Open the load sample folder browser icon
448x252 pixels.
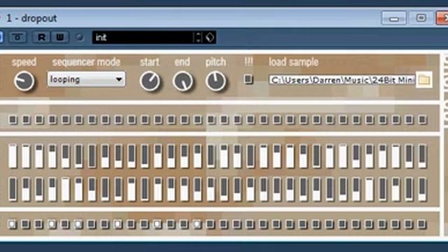point(424,80)
